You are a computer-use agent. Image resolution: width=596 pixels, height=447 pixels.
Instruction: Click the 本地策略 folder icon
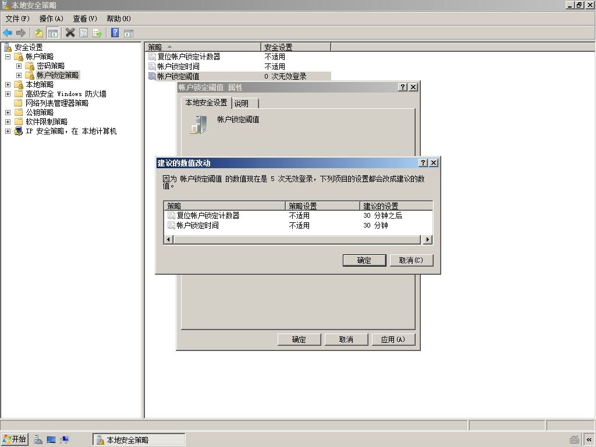(x=19, y=85)
